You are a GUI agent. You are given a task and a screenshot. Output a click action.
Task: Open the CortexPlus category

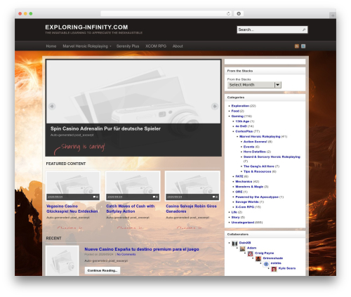244,131
